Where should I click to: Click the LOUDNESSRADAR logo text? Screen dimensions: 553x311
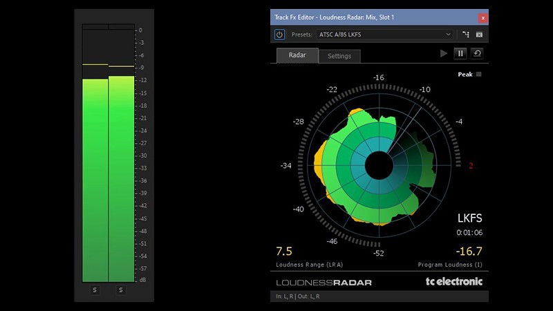pos(324,283)
